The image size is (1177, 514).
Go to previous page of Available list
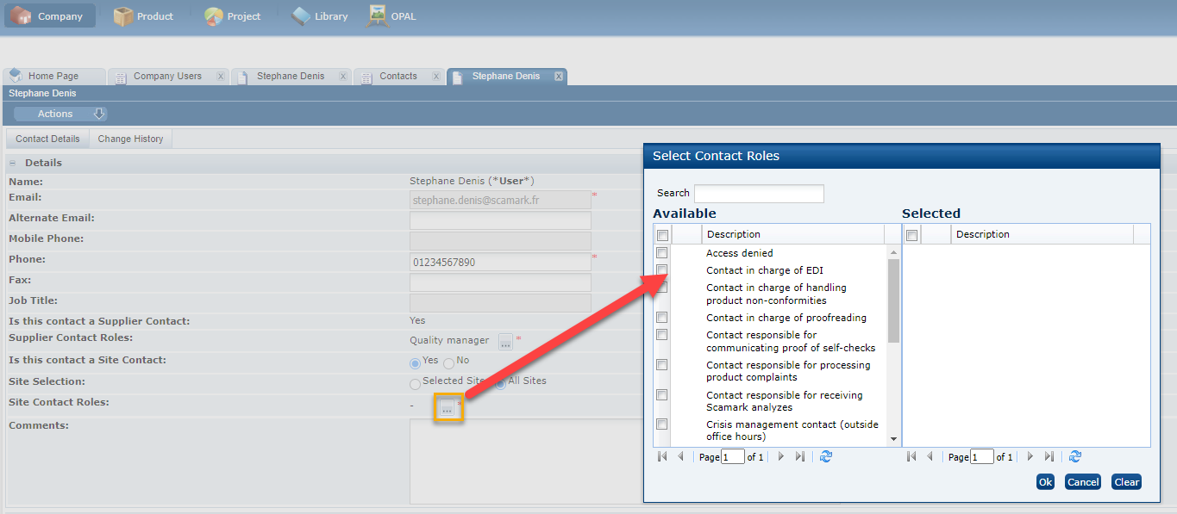pos(680,457)
